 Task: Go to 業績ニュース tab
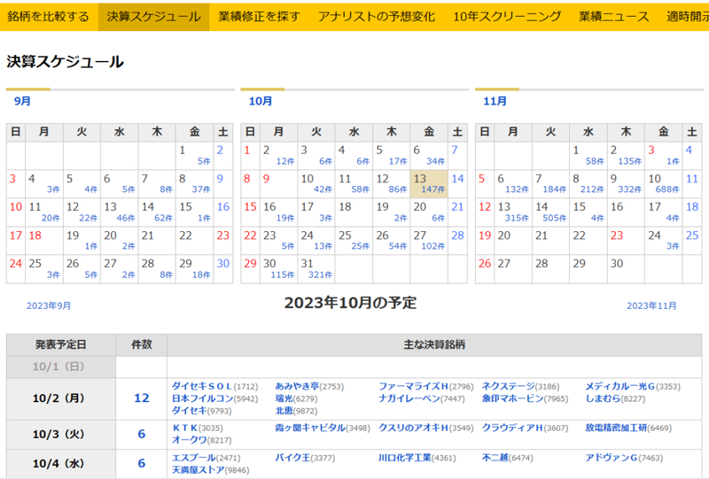(x=613, y=17)
